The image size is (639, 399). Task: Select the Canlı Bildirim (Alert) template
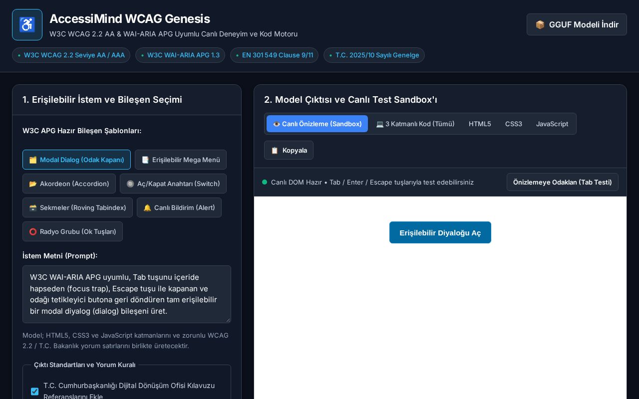179,207
